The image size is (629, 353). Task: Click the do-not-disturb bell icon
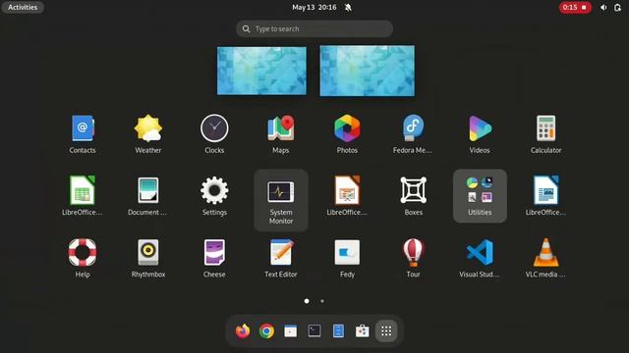348,7
